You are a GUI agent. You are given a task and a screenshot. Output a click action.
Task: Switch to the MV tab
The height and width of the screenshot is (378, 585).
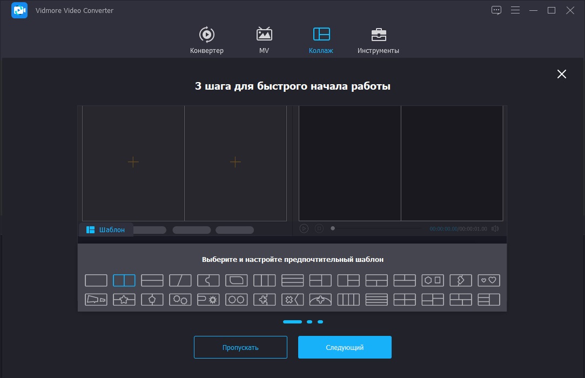(264, 39)
